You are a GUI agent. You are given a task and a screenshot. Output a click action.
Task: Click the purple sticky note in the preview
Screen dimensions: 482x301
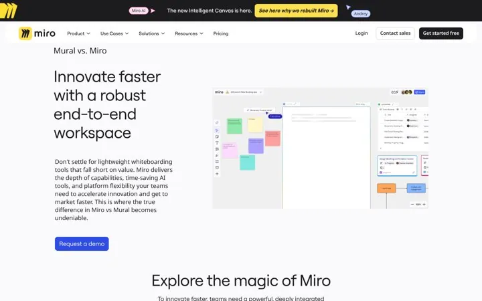(x=256, y=146)
